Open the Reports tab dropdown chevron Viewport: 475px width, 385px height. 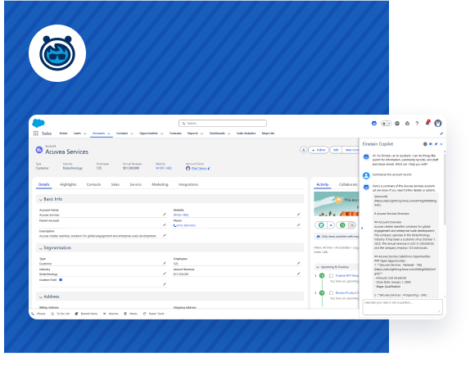pyautogui.click(x=201, y=134)
